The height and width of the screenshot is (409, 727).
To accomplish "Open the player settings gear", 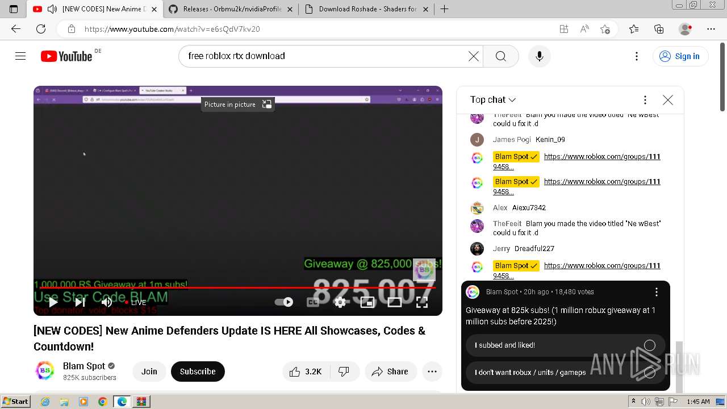I will coord(340,302).
